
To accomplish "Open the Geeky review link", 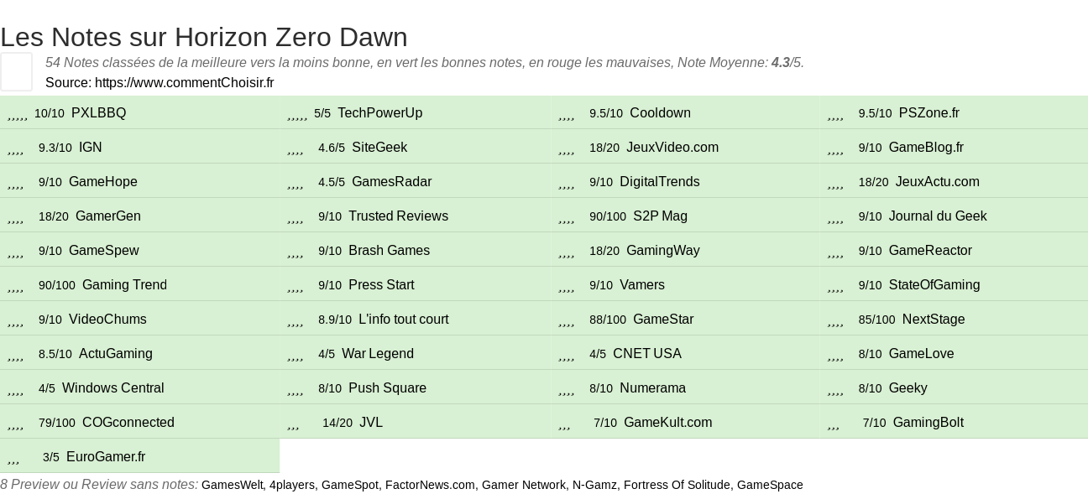I will click(x=908, y=388).
